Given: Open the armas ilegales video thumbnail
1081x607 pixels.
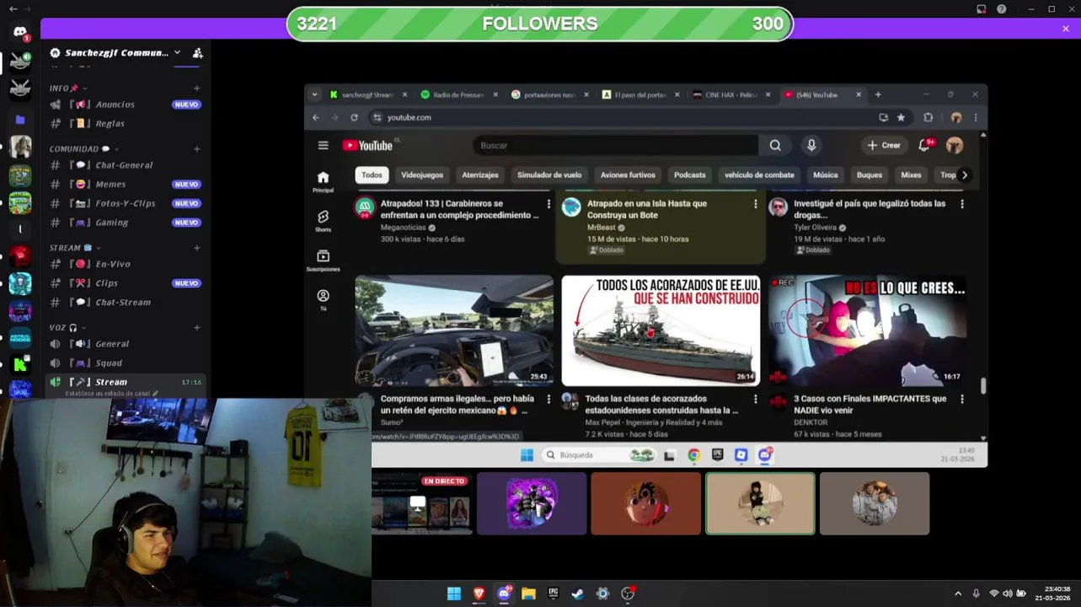Looking at the screenshot, I should 454,331.
